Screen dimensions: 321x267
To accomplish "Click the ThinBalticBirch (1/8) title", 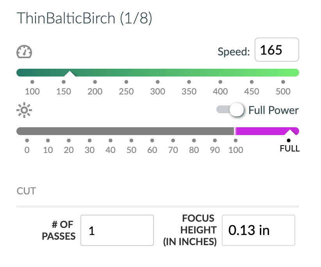I will (84, 18).
